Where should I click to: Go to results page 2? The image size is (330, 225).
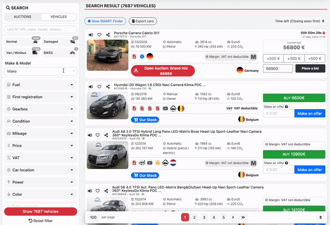pyautogui.click(x=195, y=217)
